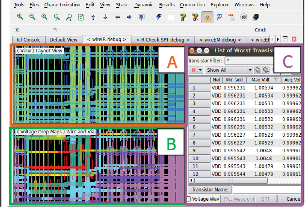The image size is (306, 207).
Task: Click the Transistor Name button
Action: click(209, 190)
